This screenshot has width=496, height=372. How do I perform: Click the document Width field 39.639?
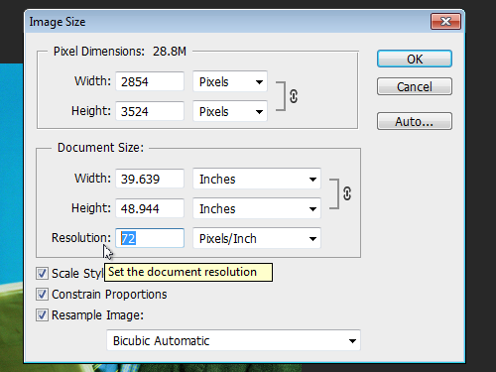coord(150,179)
